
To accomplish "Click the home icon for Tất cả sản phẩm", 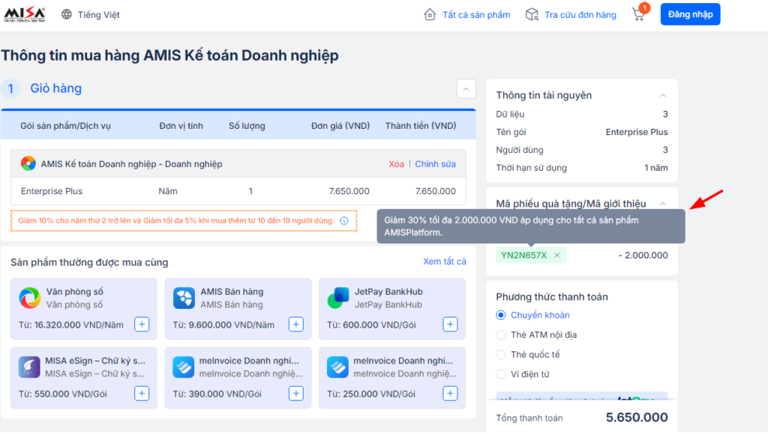I will [430, 14].
